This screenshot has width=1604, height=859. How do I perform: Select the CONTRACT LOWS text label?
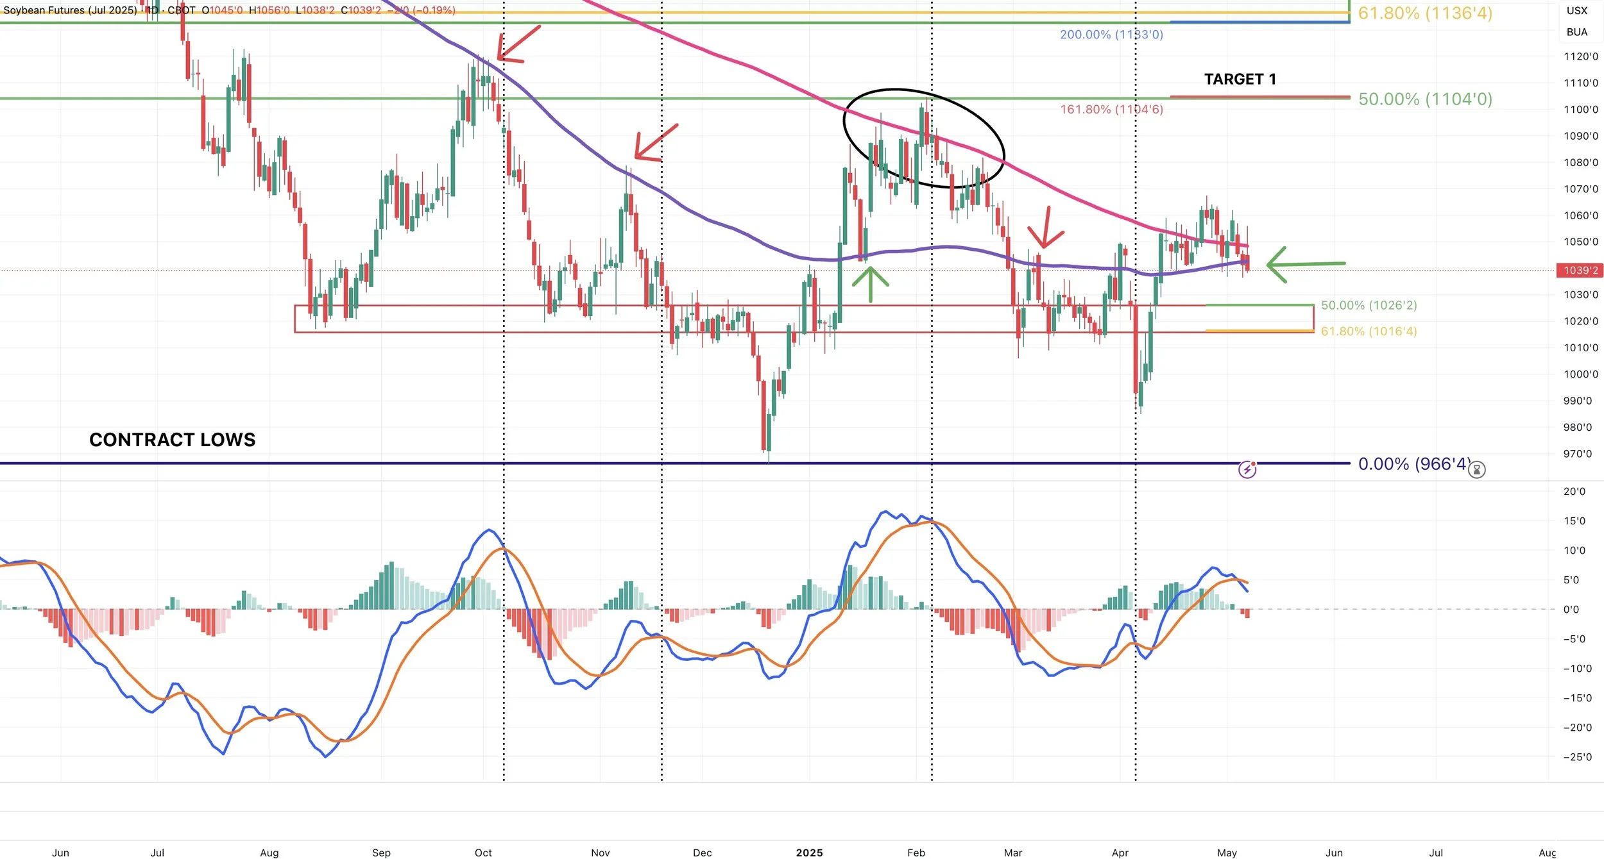pyautogui.click(x=172, y=440)
